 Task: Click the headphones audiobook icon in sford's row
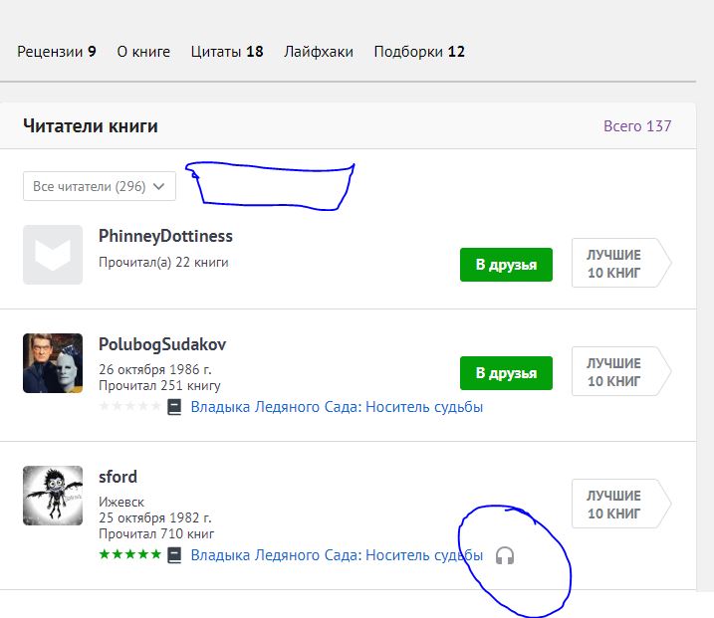pos(505,555)
